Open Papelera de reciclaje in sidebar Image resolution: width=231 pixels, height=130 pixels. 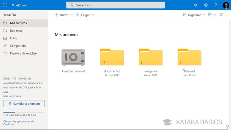(24, 53)
